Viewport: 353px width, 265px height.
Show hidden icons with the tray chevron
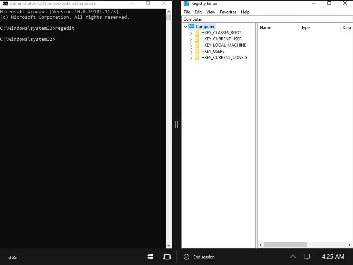(x=293, y=257)
